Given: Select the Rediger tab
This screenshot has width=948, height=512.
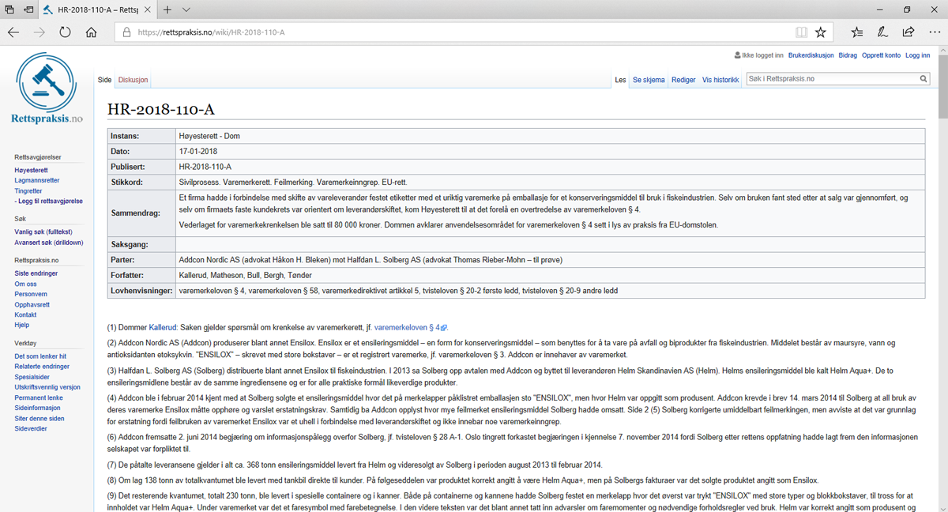Looking at the screenshot, I should click(683, 80).
